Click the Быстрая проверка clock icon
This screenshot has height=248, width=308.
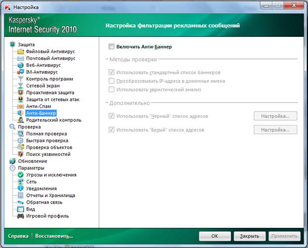point(20,141)
